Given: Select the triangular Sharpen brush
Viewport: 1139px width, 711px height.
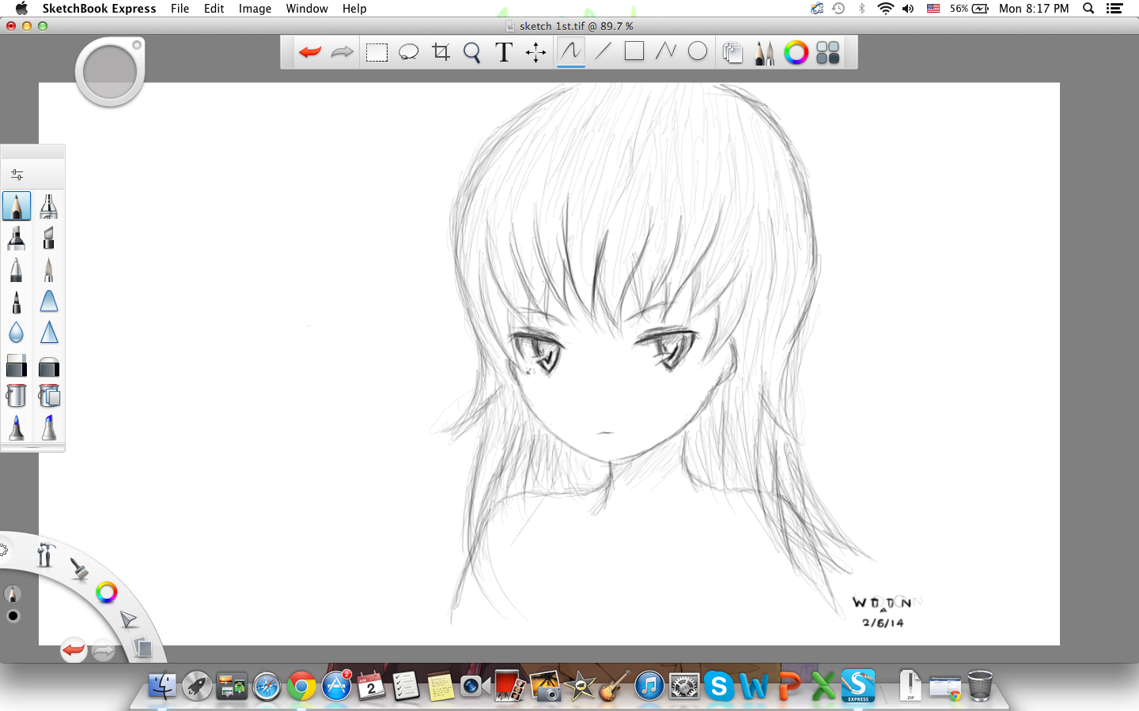Looking at the screenshot, I should (49, 333).
